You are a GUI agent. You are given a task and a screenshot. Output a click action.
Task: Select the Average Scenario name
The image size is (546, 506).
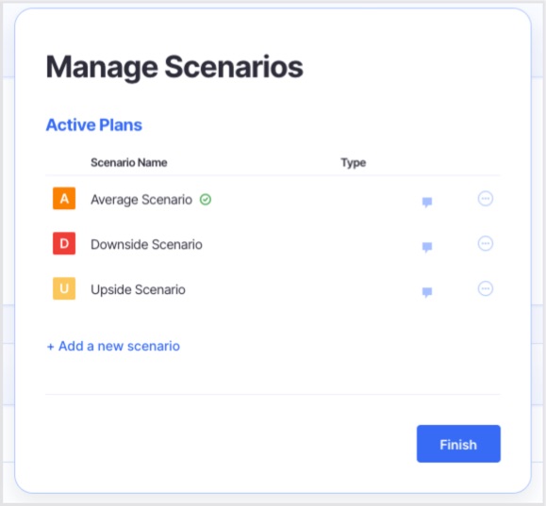pyautogui.click(x=141, y=200)
